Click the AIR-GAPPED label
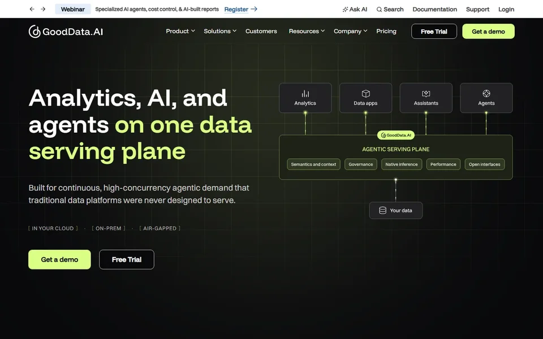Viewport: 543px width, 339px height. click(x=160, y=228)
